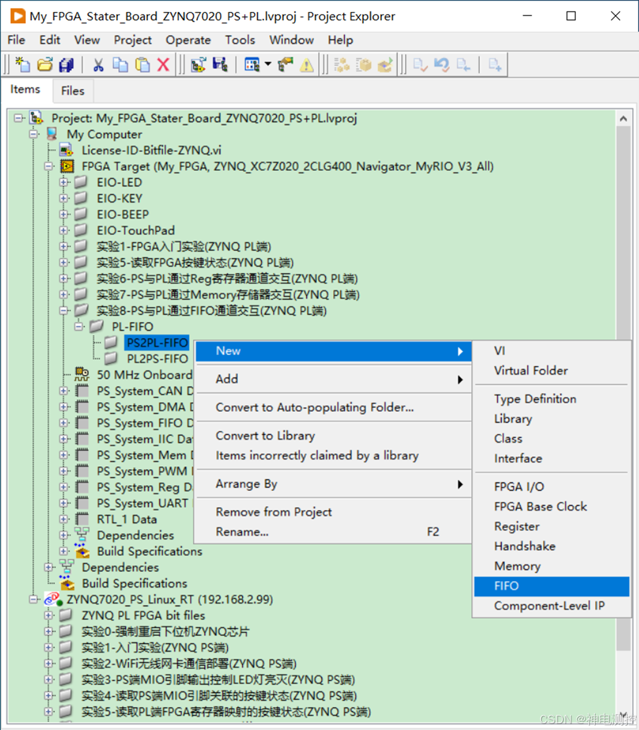
Task: Choose Register from the New submenu
Action: pyautogui.click(x=552, y=526)
